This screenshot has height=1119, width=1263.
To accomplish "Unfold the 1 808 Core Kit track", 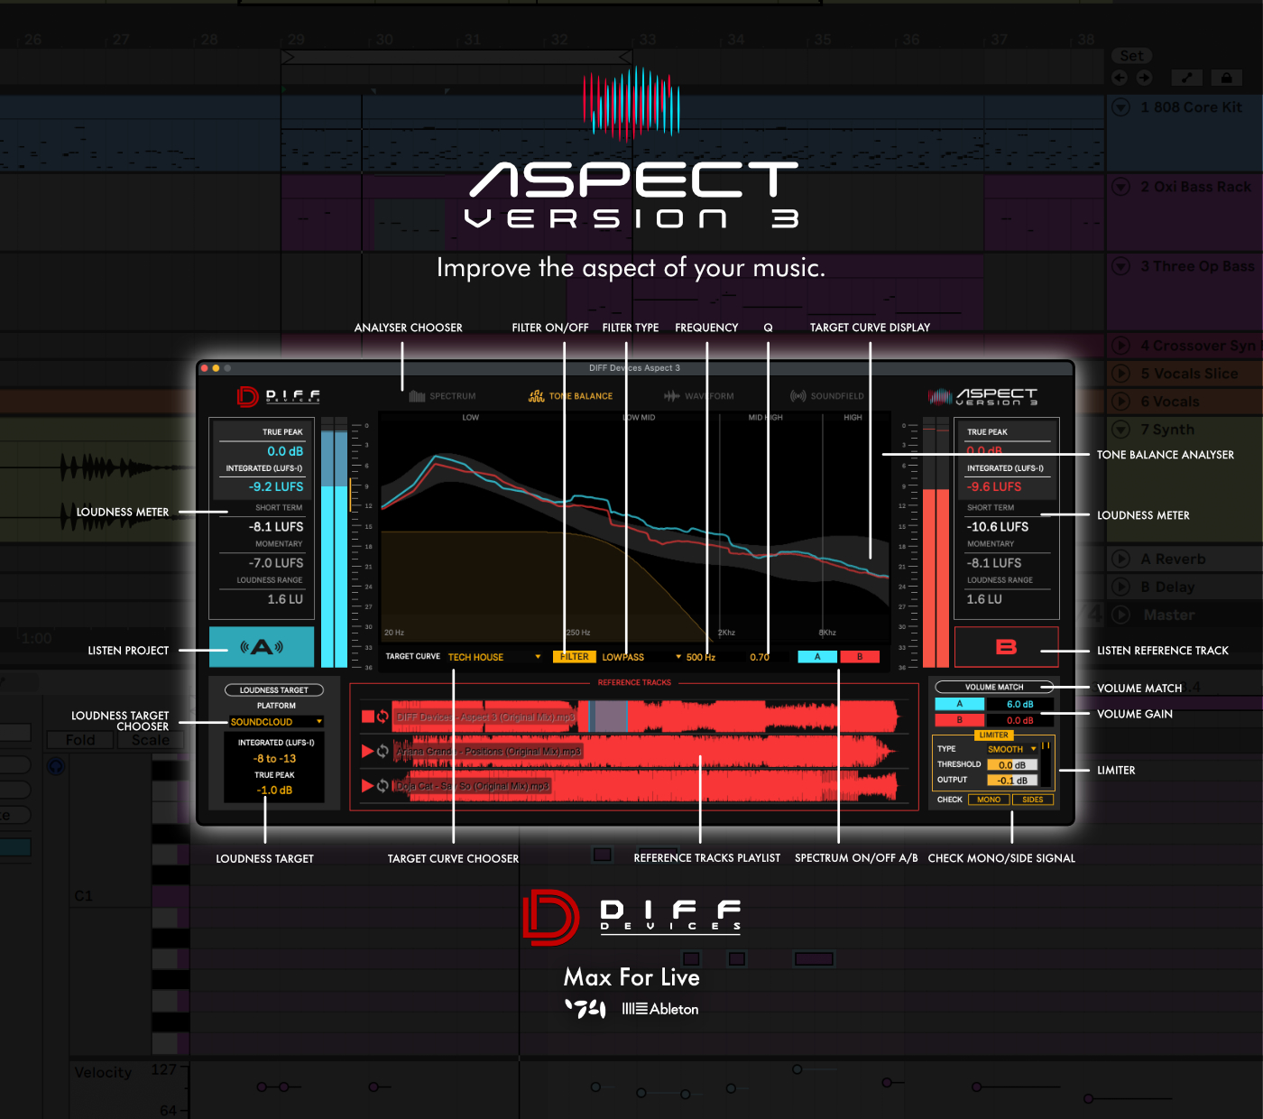I will [x=1121, y=107].
